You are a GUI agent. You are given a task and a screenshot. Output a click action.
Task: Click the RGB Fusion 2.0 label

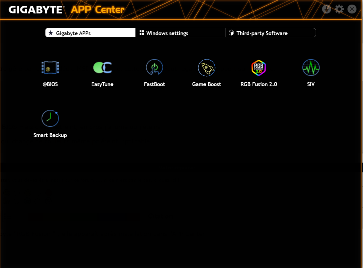[x=259, y=84]
